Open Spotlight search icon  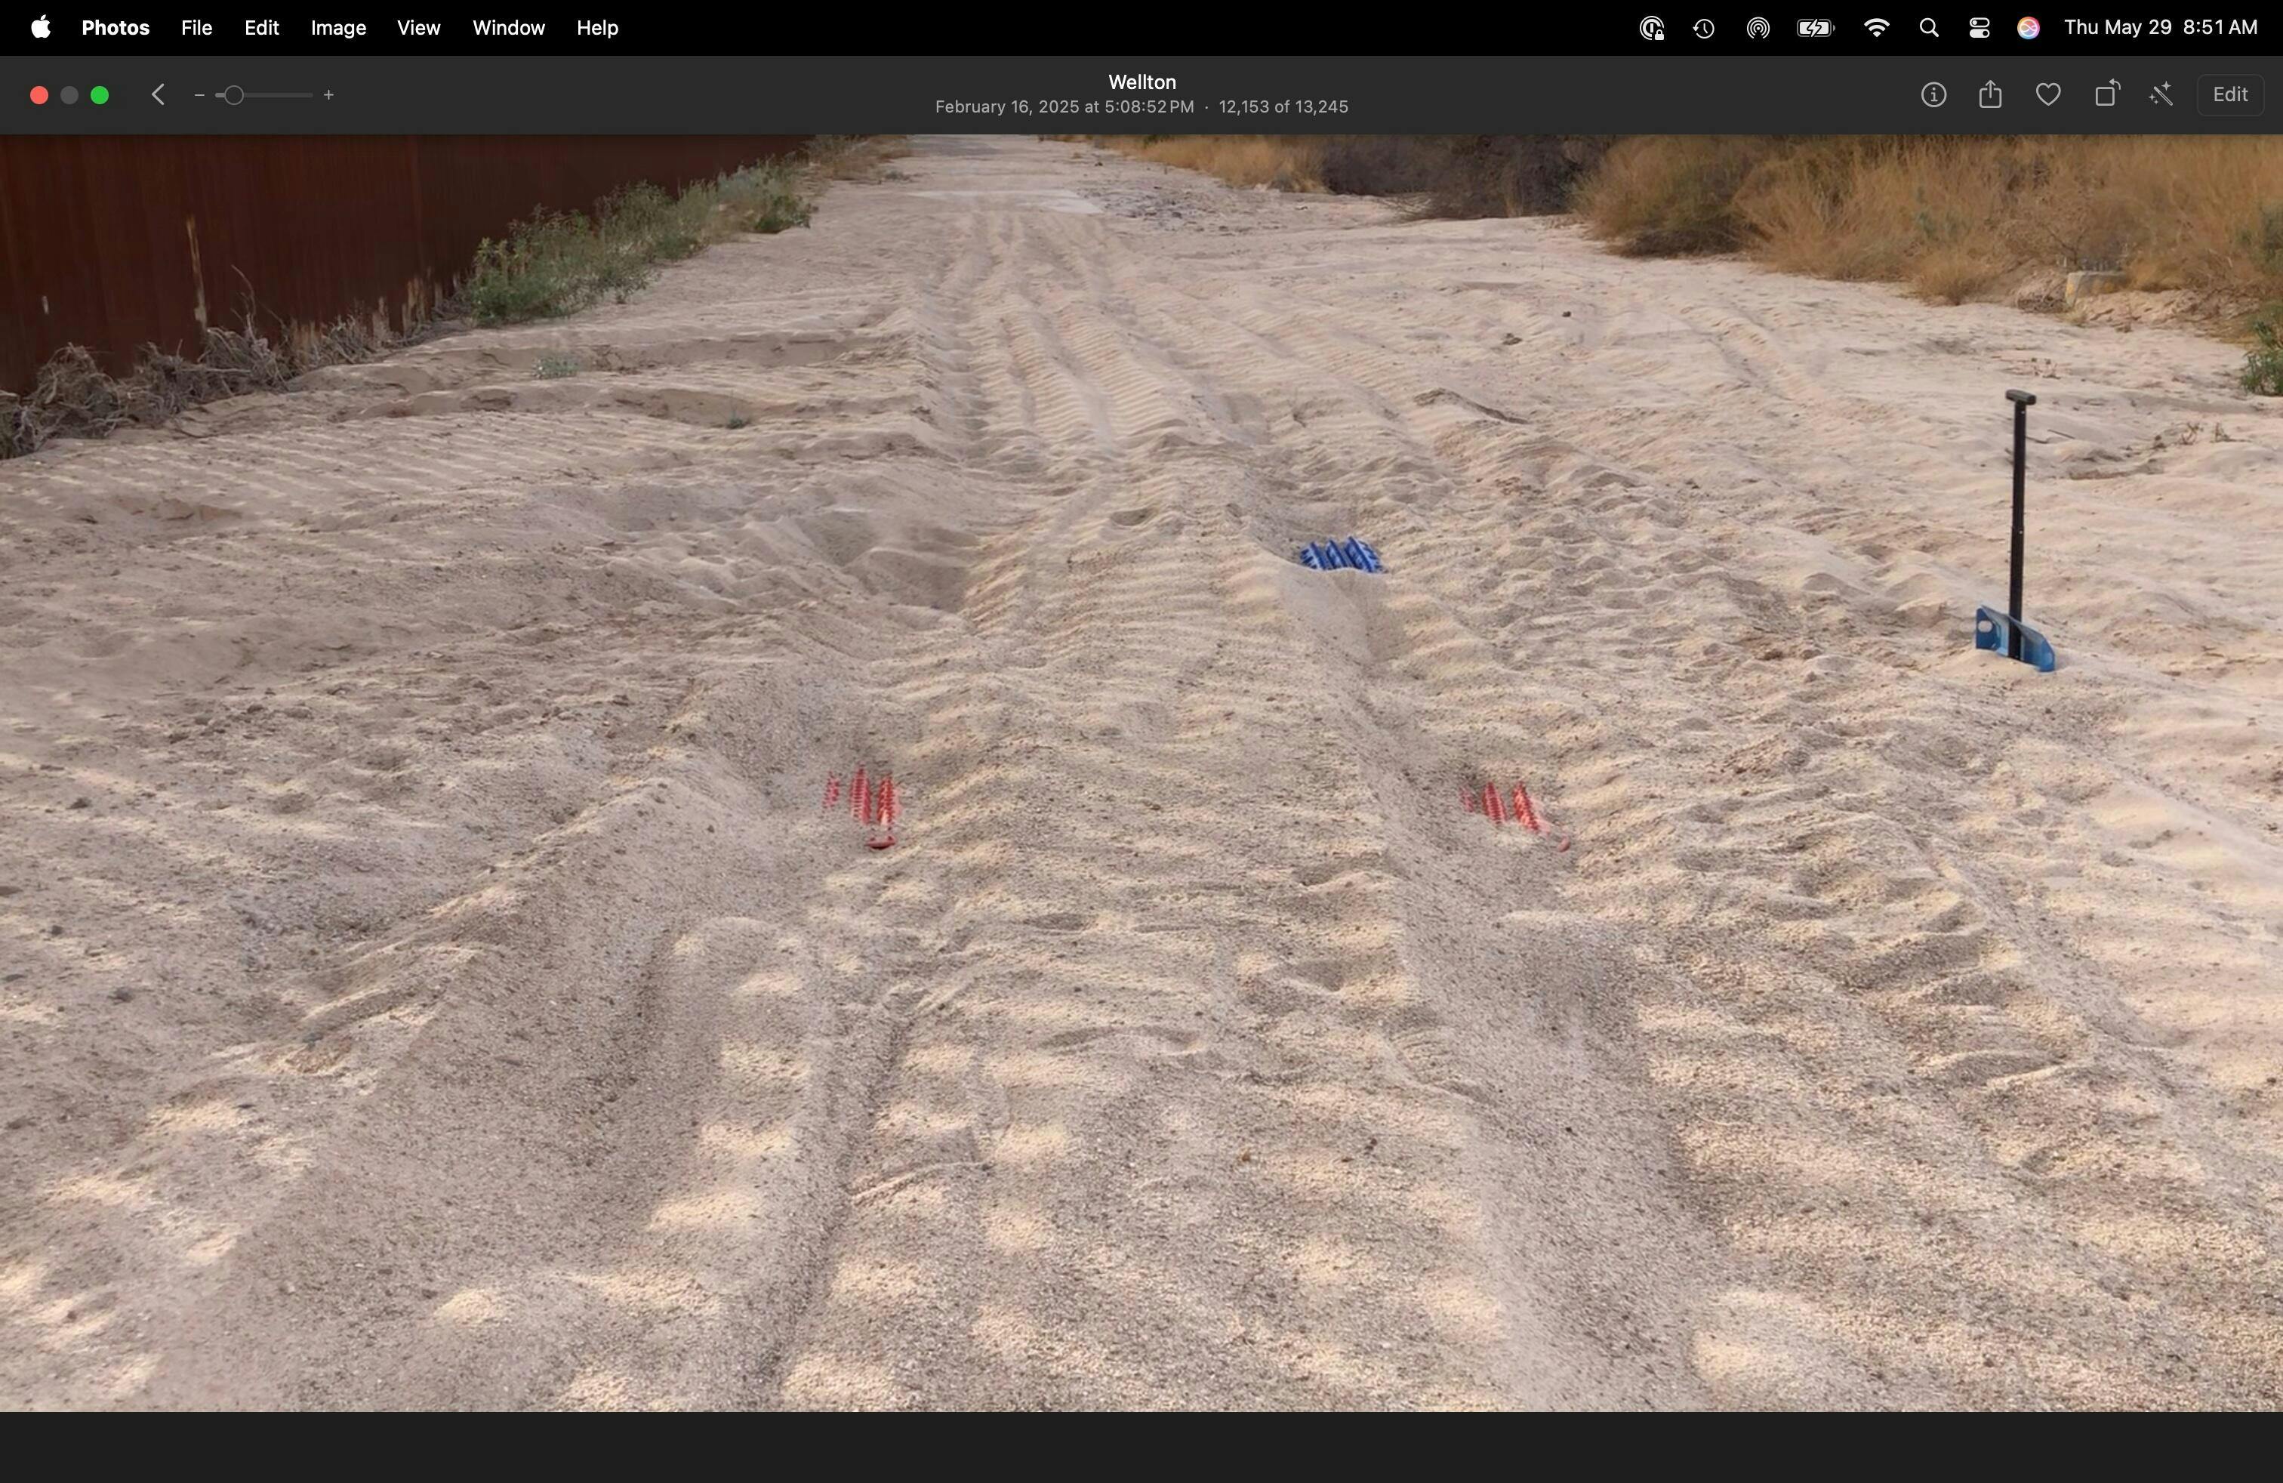click(1928, 29)
